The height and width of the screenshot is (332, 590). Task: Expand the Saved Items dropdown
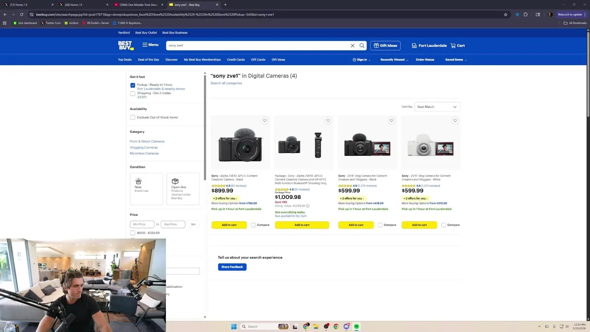[x=456, y=59]
